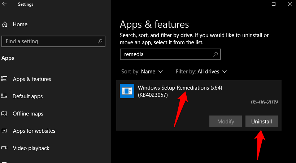The image size is (296, 163).
Task: Select the Default apps sidebar icon
Action: click(x=5, y=96)
